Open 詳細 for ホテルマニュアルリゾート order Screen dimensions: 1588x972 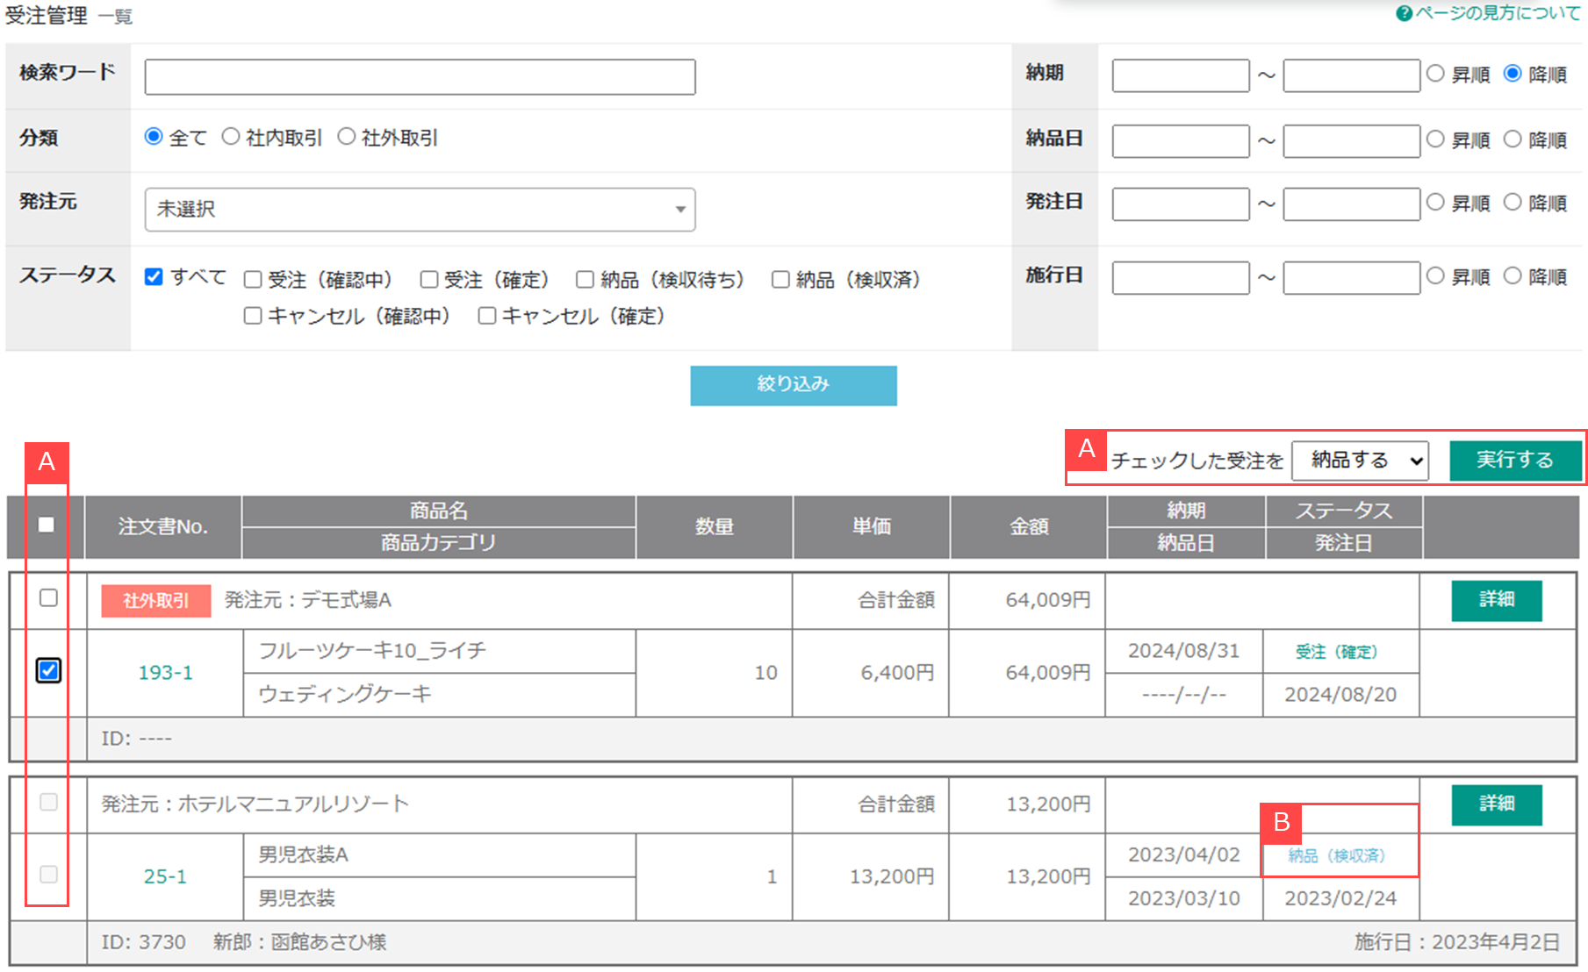click(1496, 804)
